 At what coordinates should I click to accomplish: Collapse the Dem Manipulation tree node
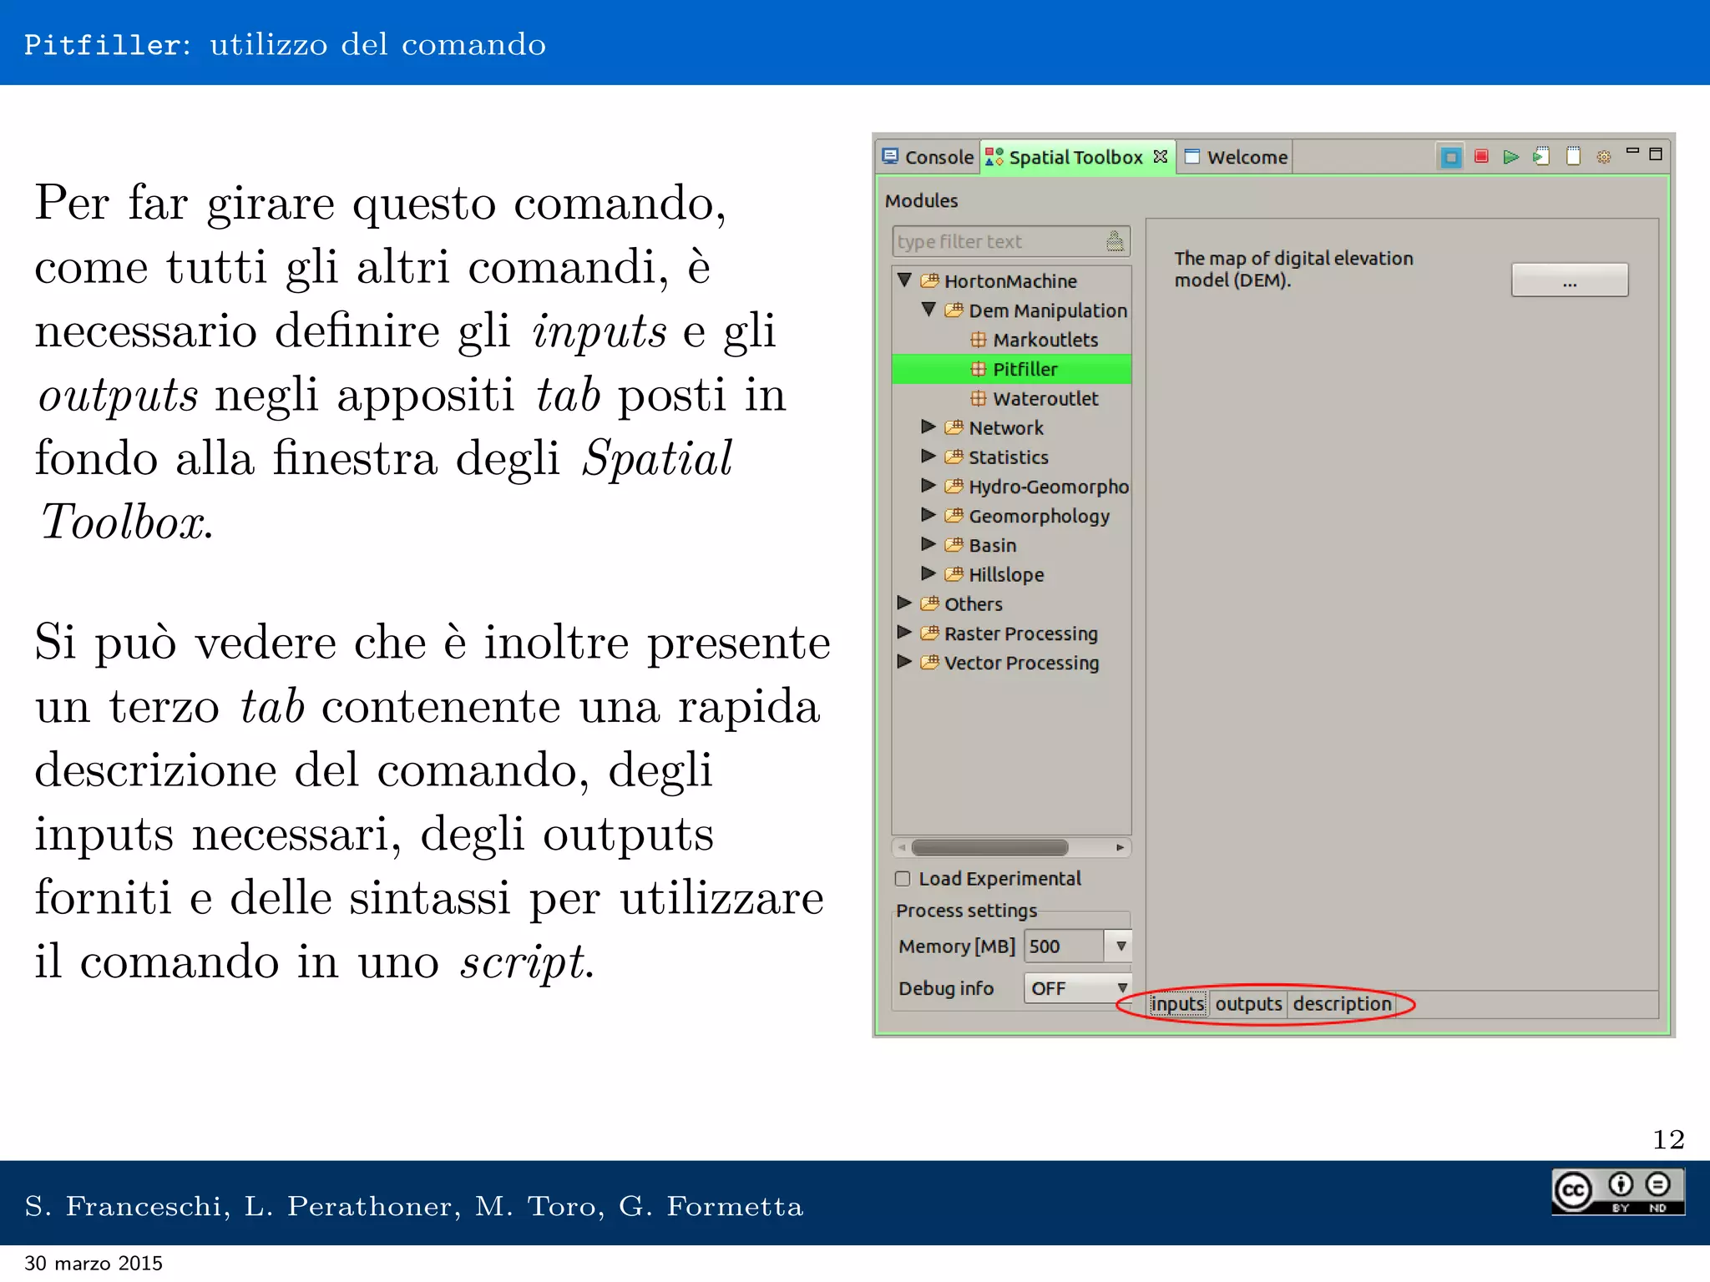928,309
